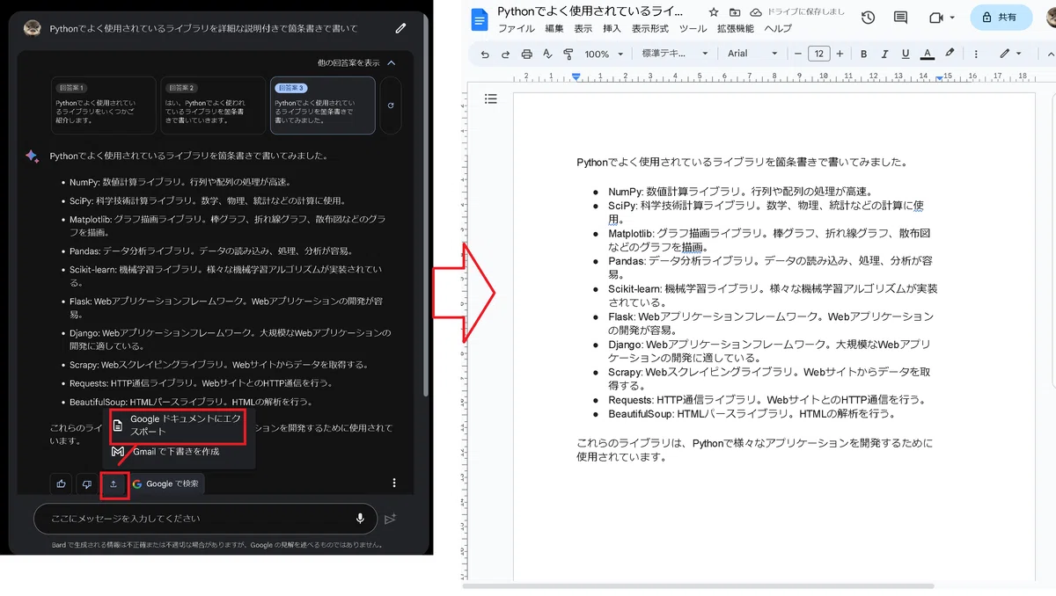Click the undo arrow in the Docs toolbar
This screenshot has width=1056, height=596.
(485, 54)
